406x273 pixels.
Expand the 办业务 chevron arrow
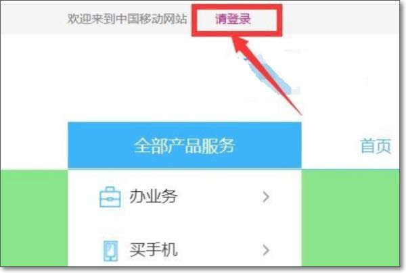click(266, 197)
